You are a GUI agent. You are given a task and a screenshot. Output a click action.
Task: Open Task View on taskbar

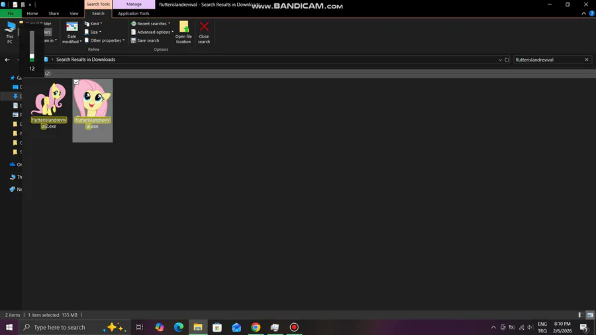[x=140, y=327]
